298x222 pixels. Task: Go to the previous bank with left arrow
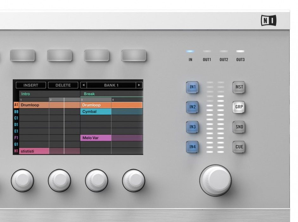pos(83,85)
